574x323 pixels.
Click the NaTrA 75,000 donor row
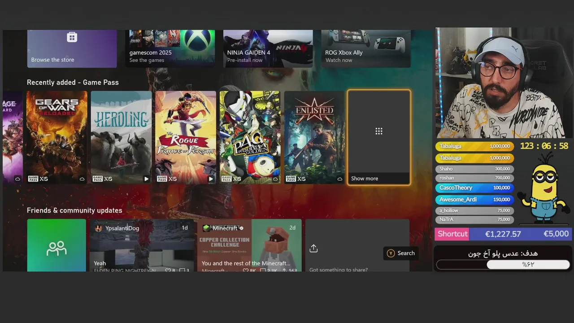click(x=474, y=219)
